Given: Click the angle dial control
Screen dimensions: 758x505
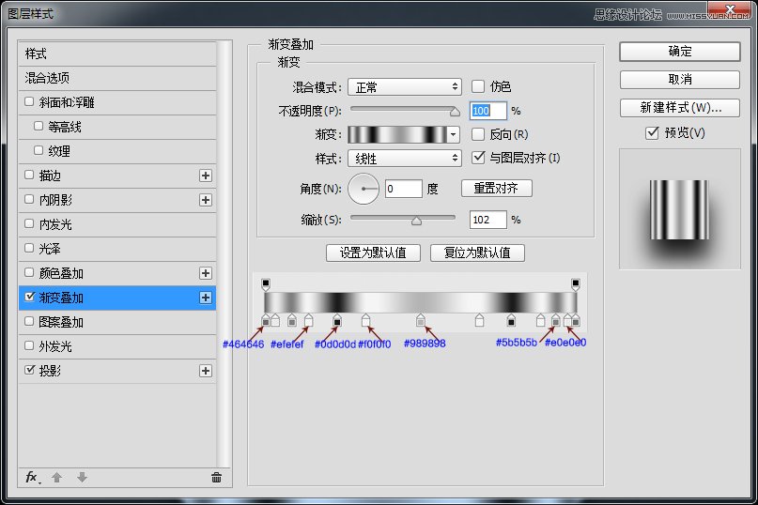Looking at the screenshot, I should point(364,189).
